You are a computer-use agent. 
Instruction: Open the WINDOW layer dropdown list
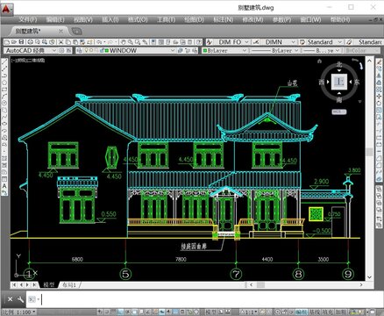(x=173, y=50)
